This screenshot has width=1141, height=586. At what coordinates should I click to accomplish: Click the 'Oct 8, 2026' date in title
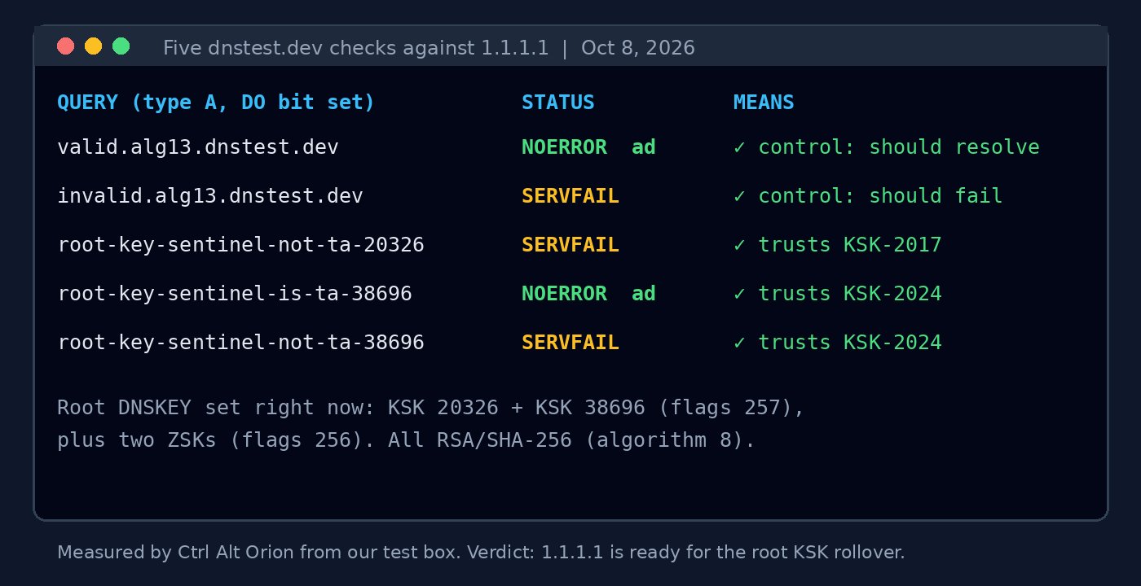pyautogui.click(x=638, y=48)
